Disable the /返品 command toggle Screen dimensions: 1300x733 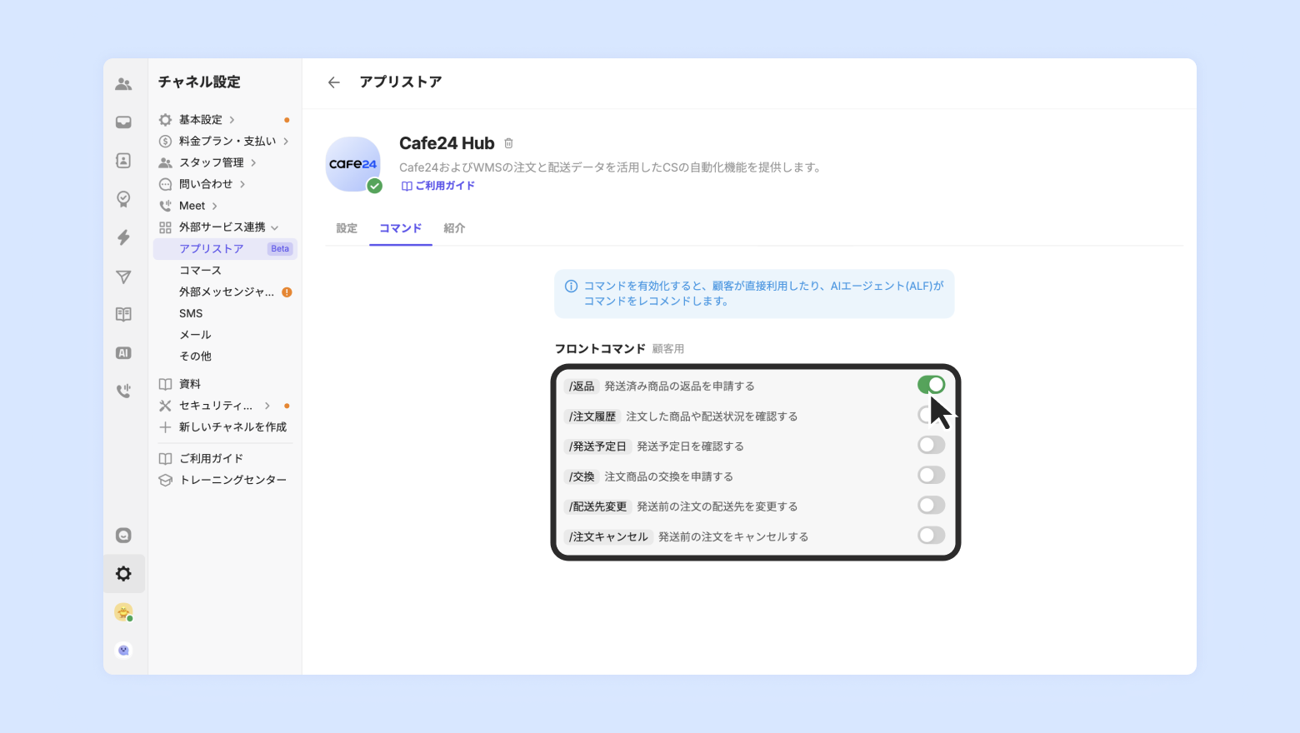coord(931,385)
